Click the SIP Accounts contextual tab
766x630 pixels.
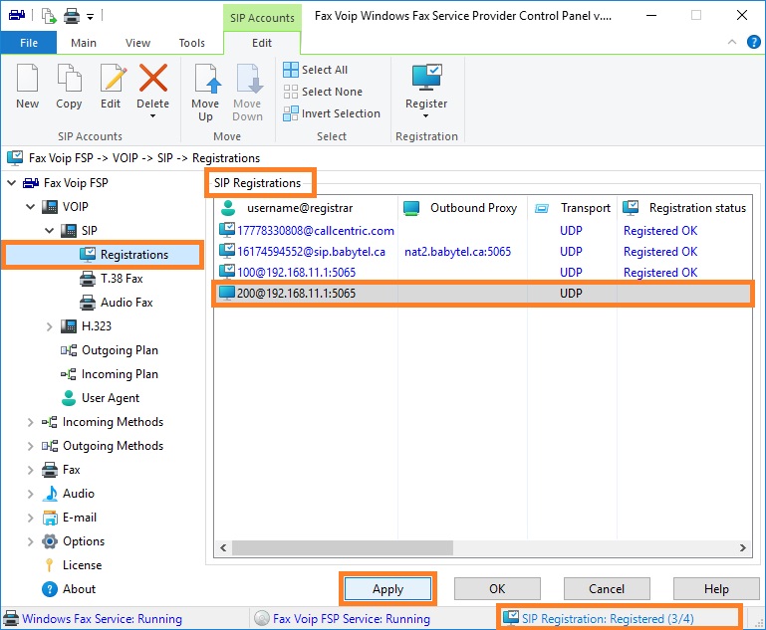tap(262, 18)
